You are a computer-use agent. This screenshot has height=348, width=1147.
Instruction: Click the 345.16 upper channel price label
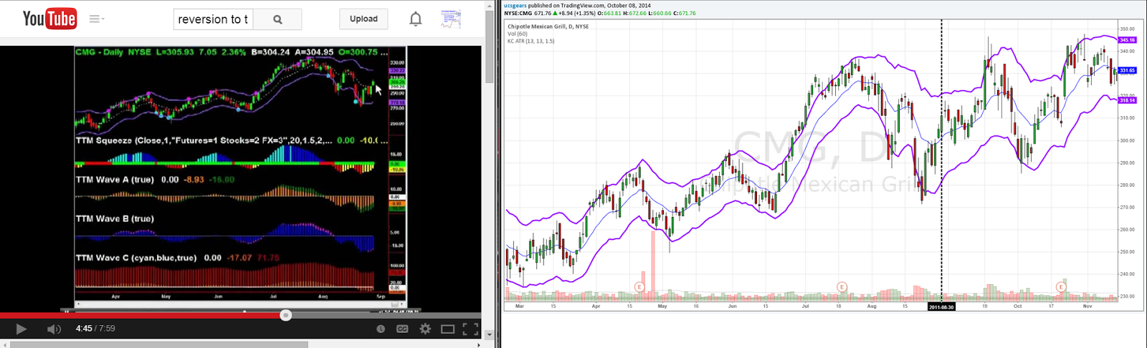(1128, 40)
